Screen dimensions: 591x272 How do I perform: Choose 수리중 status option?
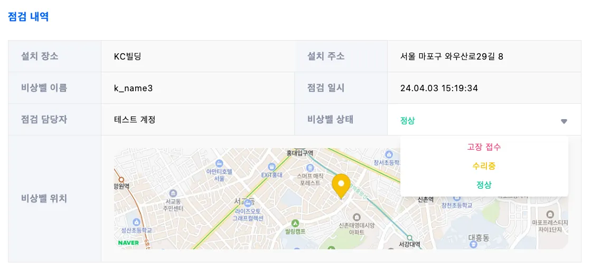[x=484, y=166]
